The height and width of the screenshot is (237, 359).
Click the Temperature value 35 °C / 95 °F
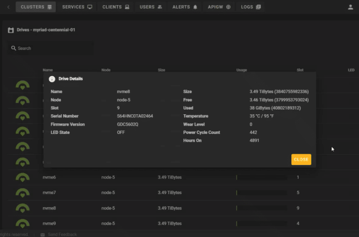[x=262, y=116]
